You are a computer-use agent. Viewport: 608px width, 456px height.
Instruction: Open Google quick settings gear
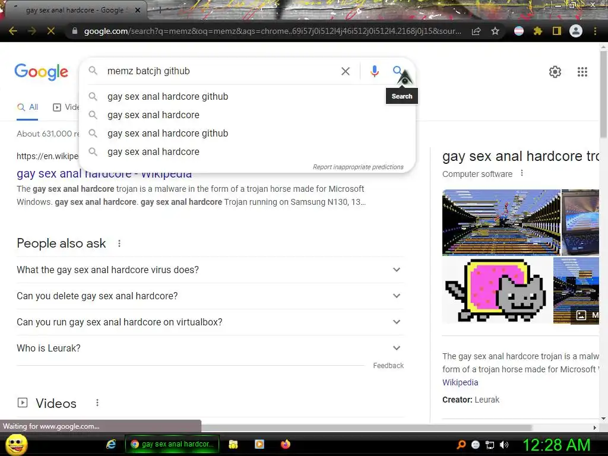555,72
